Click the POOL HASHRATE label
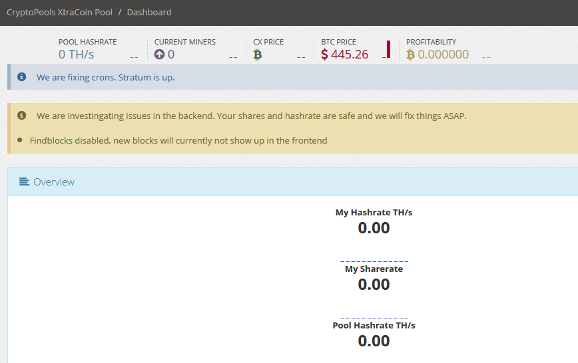Viewport: 578px width, 363px height. [87, 42]
